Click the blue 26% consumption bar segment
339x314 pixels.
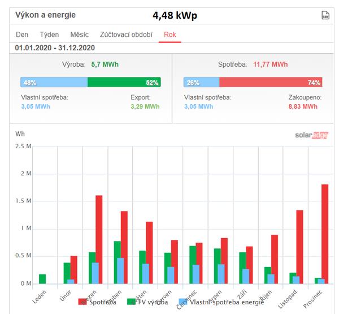[201, 83]
